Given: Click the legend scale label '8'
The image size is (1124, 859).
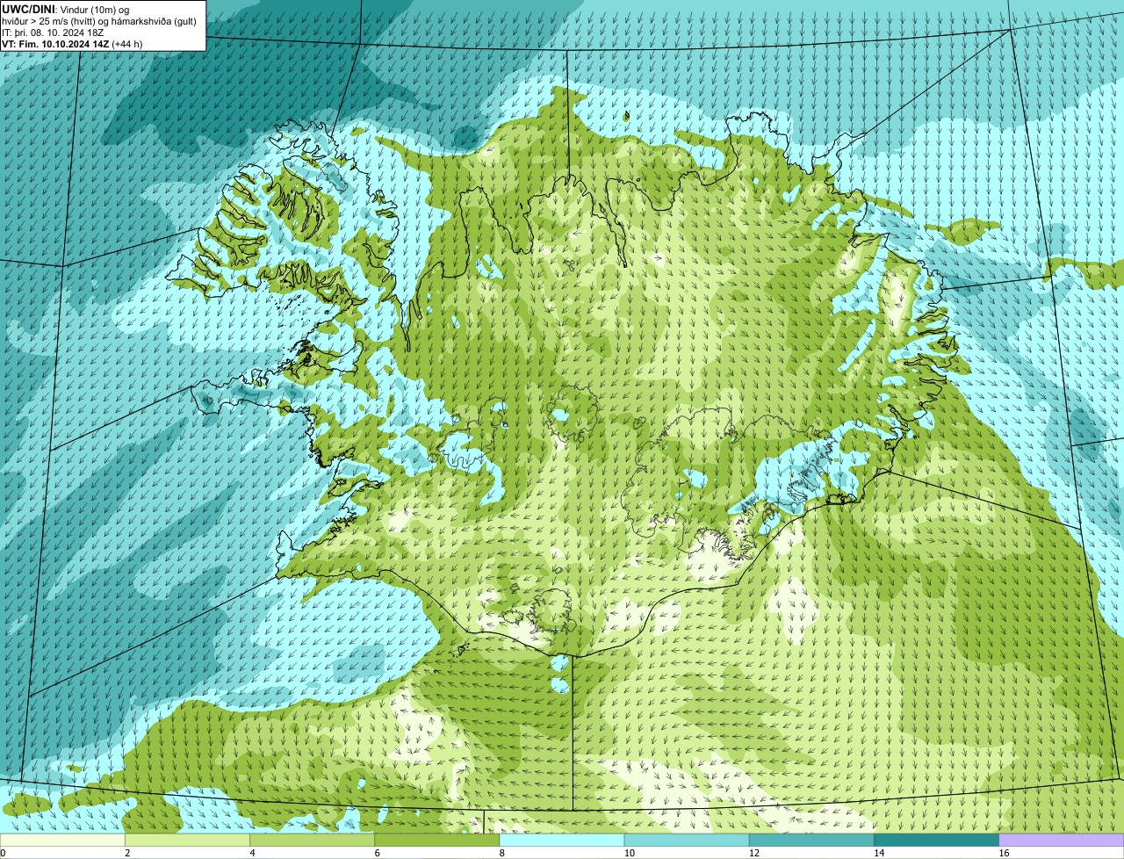Looking at the screenshot, I should [x=502, y=853].
